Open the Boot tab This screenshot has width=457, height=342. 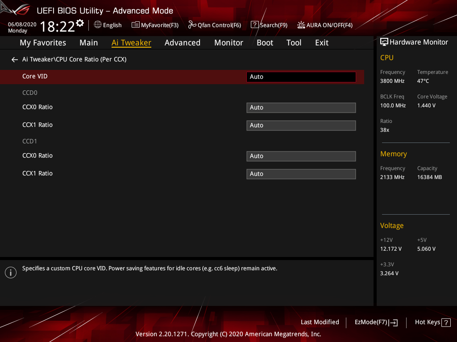click(x=265, y=43)
